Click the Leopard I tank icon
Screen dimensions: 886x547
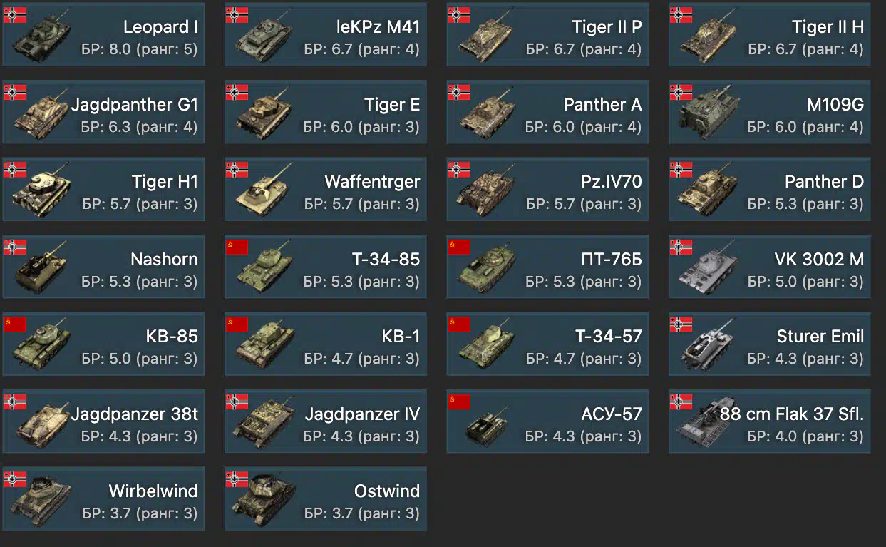coord(41,37)
